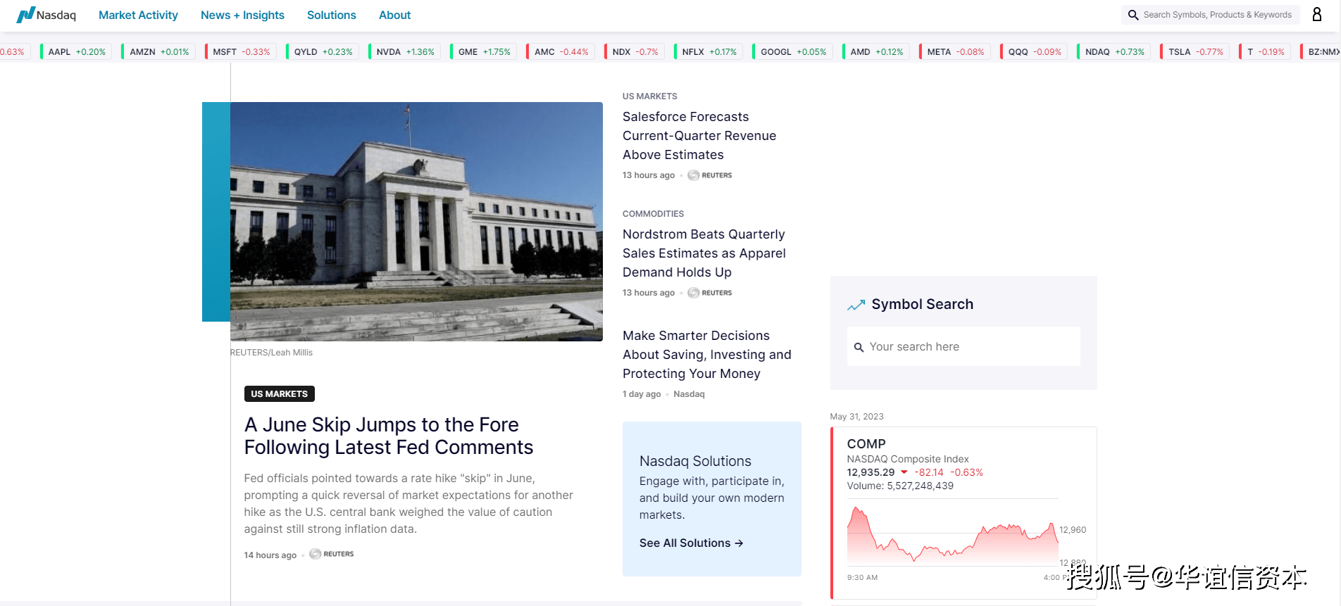Image resolution: width=1341 pixels, height=606 pixels.
Task: Select NDAQ ticker chip
Action: (1114, 51)
